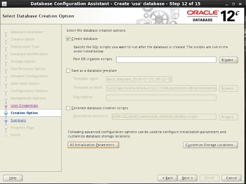Image resolution: width=246 pixels, height=184 pixels.
Task: Browse for post DB creation scripts
Action: coord(229,60)
